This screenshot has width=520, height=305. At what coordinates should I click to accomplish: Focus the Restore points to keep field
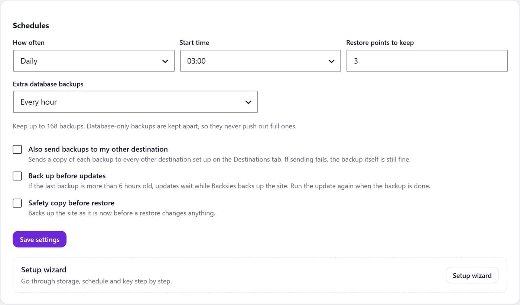[427, 61]
